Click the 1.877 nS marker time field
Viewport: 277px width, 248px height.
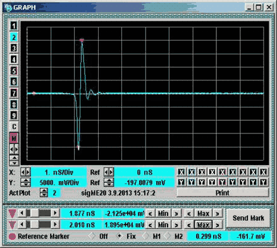[x=82, y=213]
